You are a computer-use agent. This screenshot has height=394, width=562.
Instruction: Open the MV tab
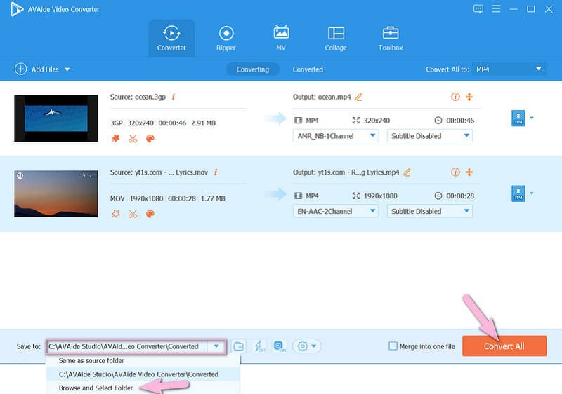pos(281,39)
